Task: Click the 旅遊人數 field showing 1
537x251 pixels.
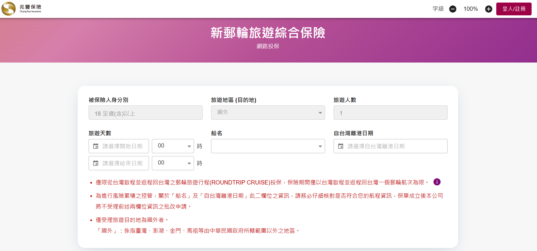Action: click(x=390, y=113)
